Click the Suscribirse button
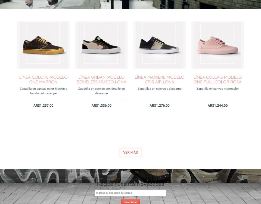Image resolution: width=261 pixels, height=204 pixels. tap(130, 202)
